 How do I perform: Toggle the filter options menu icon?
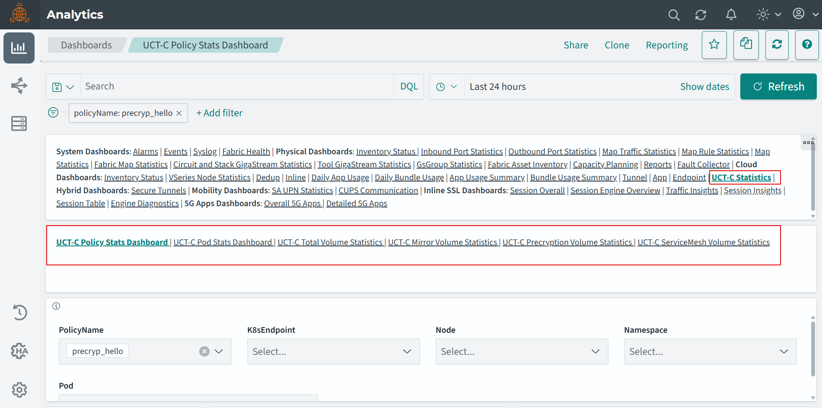[53, 113]
